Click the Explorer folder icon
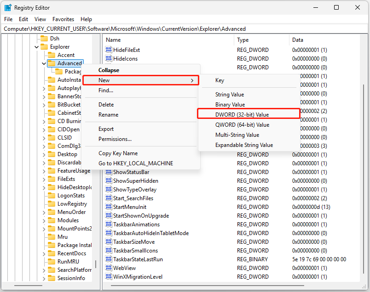The height and width of the screenshot is (292, 370). [x=44, y=47]
